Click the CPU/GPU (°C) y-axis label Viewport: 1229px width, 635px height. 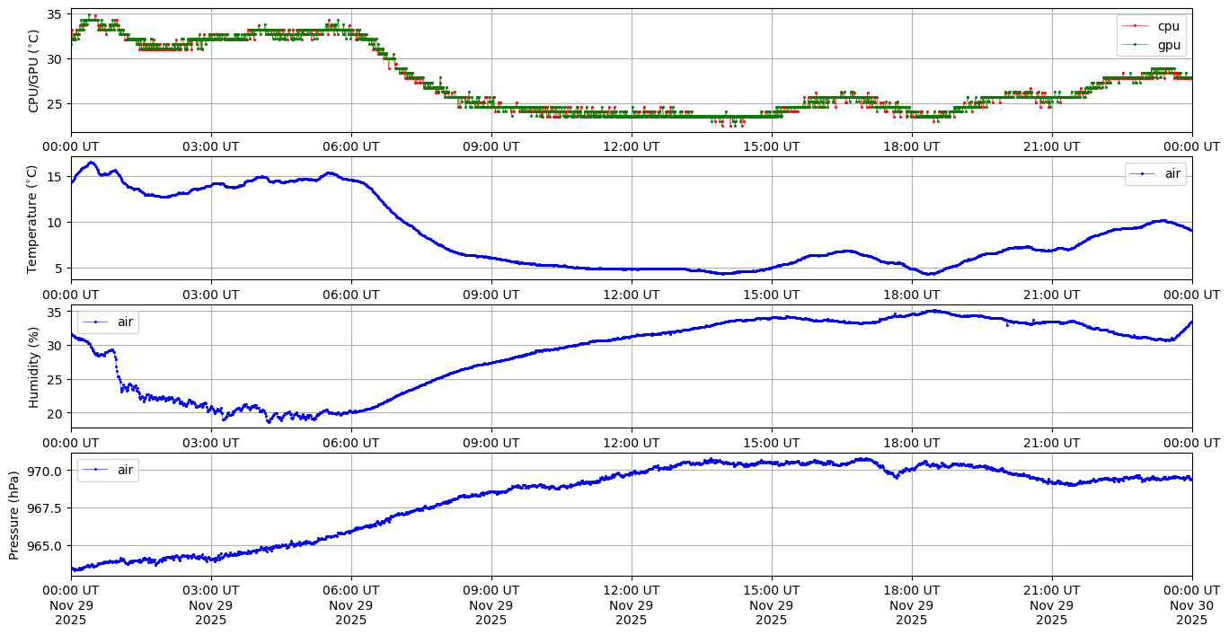[x=33, y=71]
